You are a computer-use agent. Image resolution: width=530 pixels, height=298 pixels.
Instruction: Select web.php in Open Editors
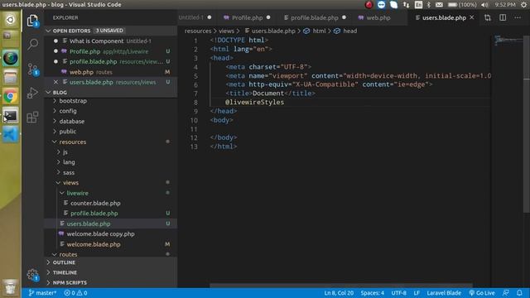110,72
